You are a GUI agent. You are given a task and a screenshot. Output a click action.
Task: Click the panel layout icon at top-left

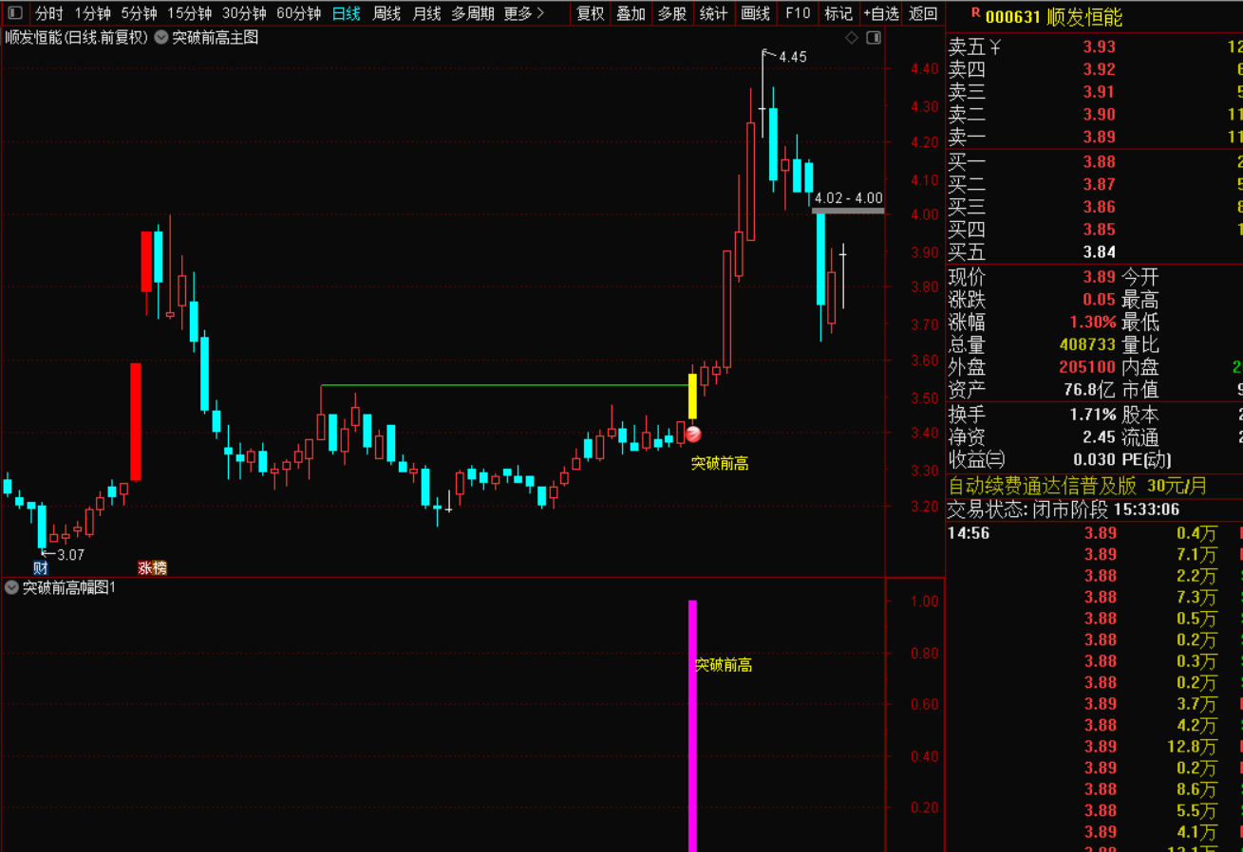(14, 13)
